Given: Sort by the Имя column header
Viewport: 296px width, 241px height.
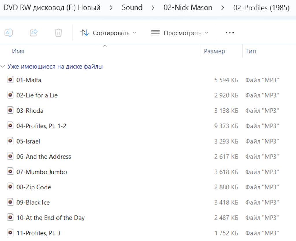Looking at the screenshot, I should pyautogui.click(x=18, y=51).
